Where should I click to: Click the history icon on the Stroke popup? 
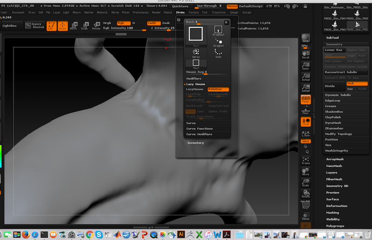pos(179,20)
